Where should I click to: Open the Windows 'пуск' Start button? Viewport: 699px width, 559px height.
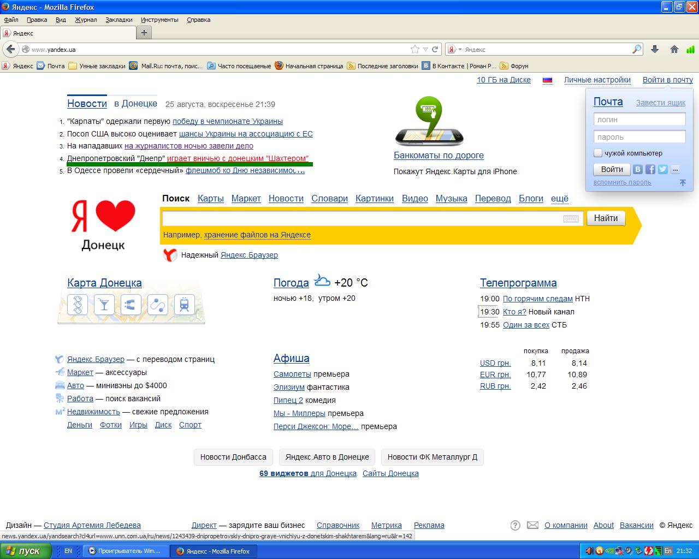(x=26, y=551)
